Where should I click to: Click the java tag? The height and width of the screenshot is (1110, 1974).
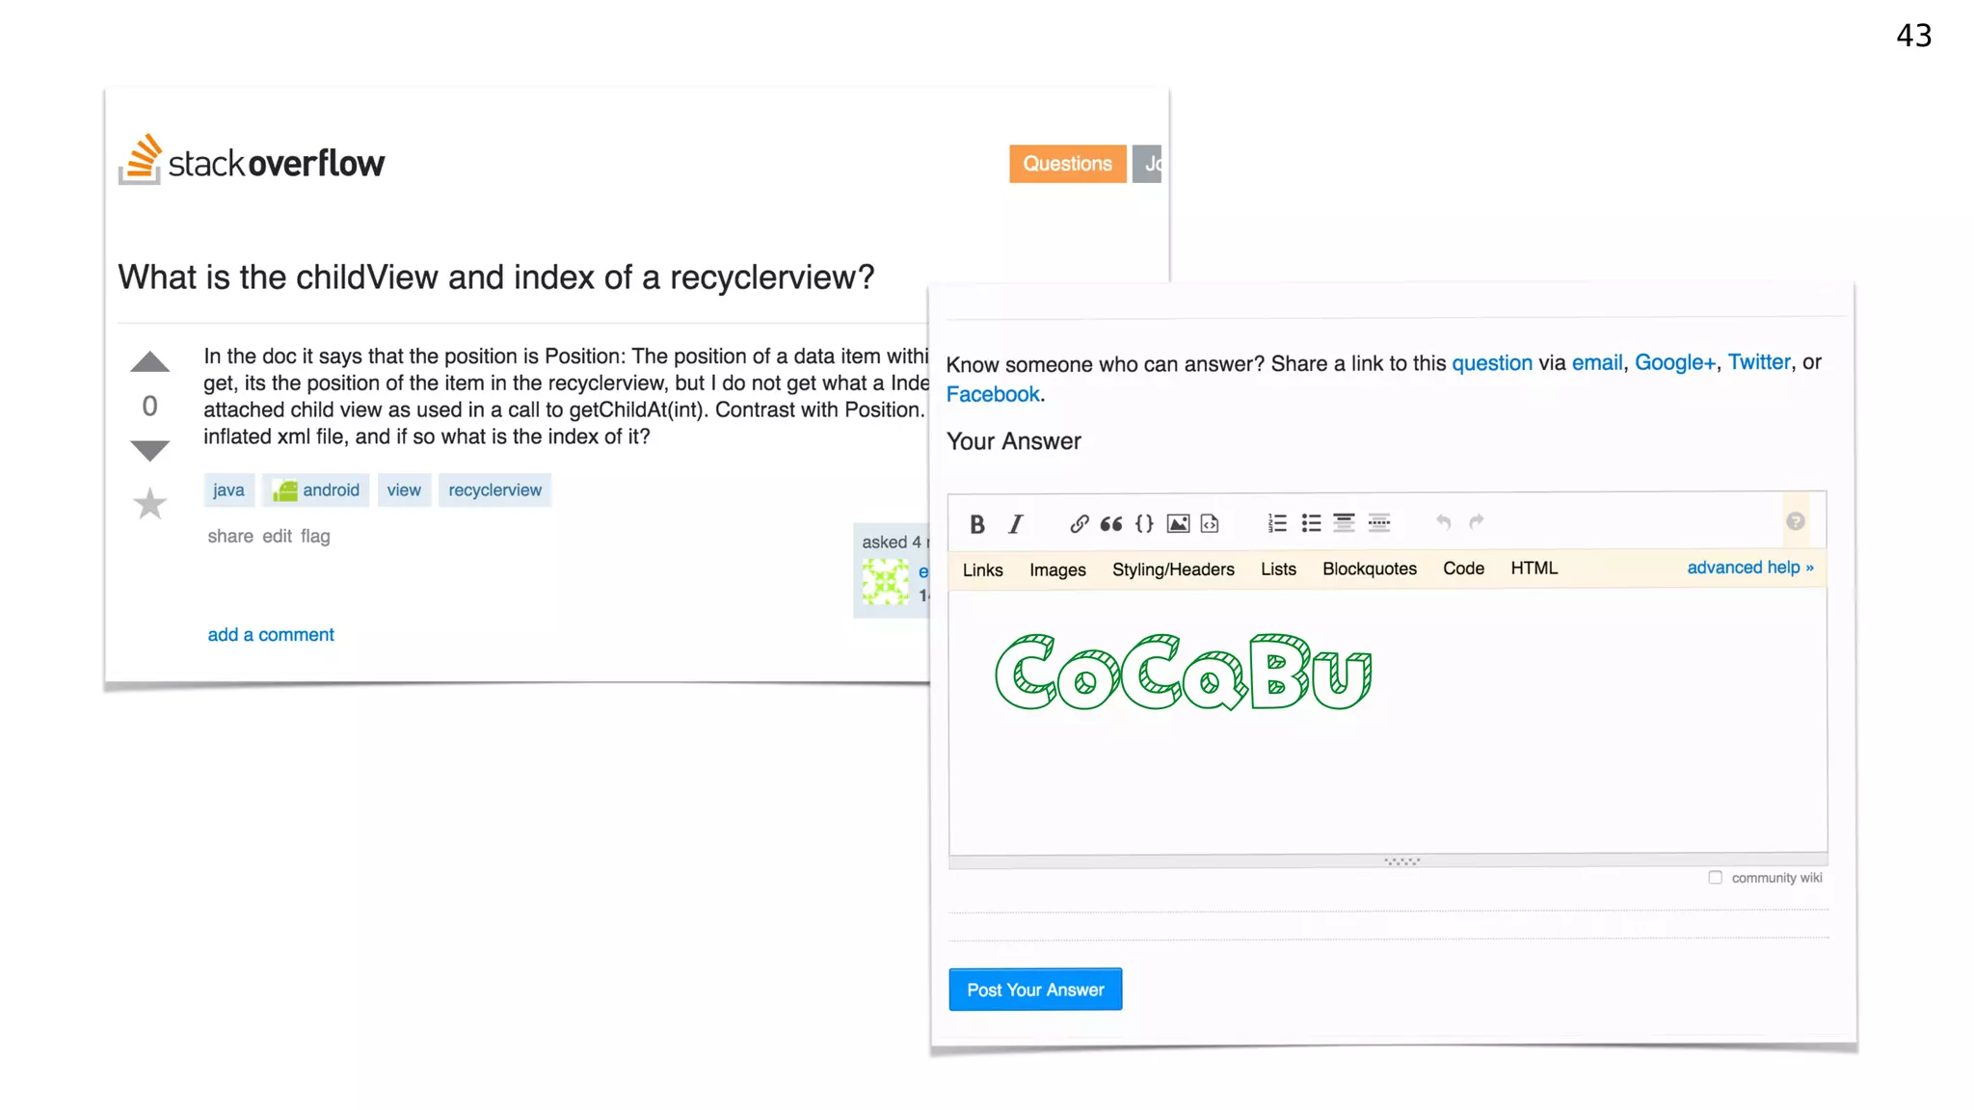coord(228,489)
